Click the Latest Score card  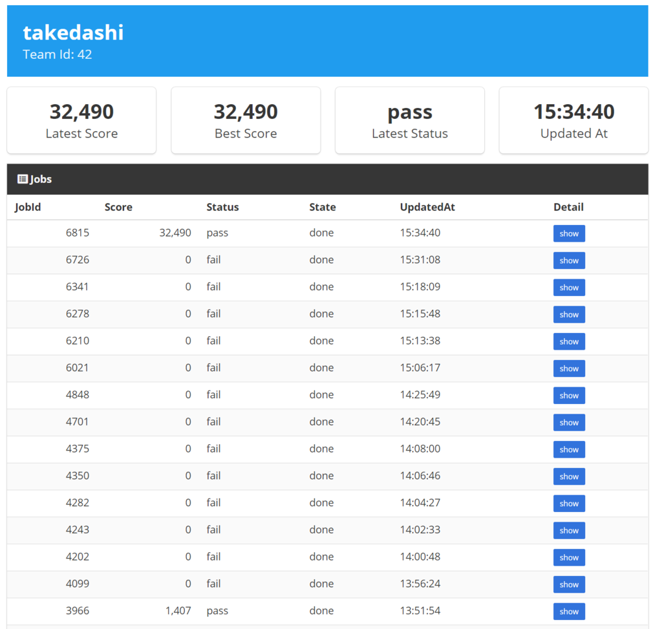(81, 120)
